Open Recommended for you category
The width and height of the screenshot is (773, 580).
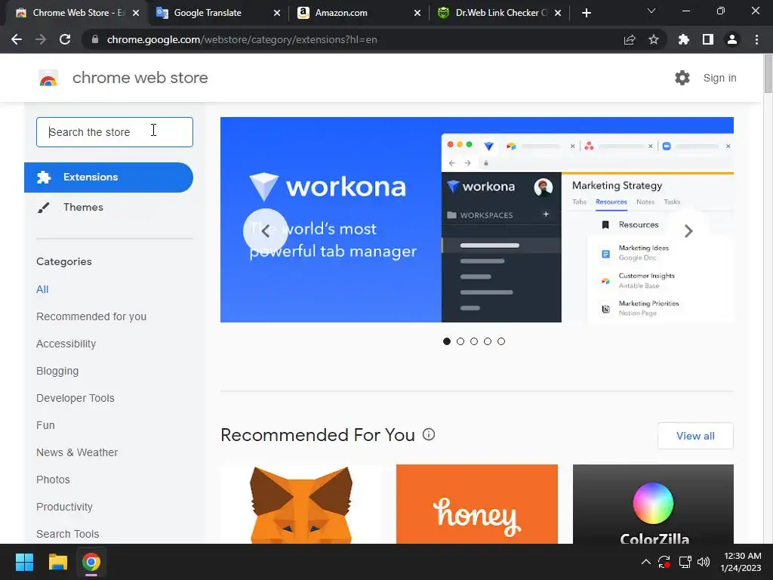(x=91, y=316)
